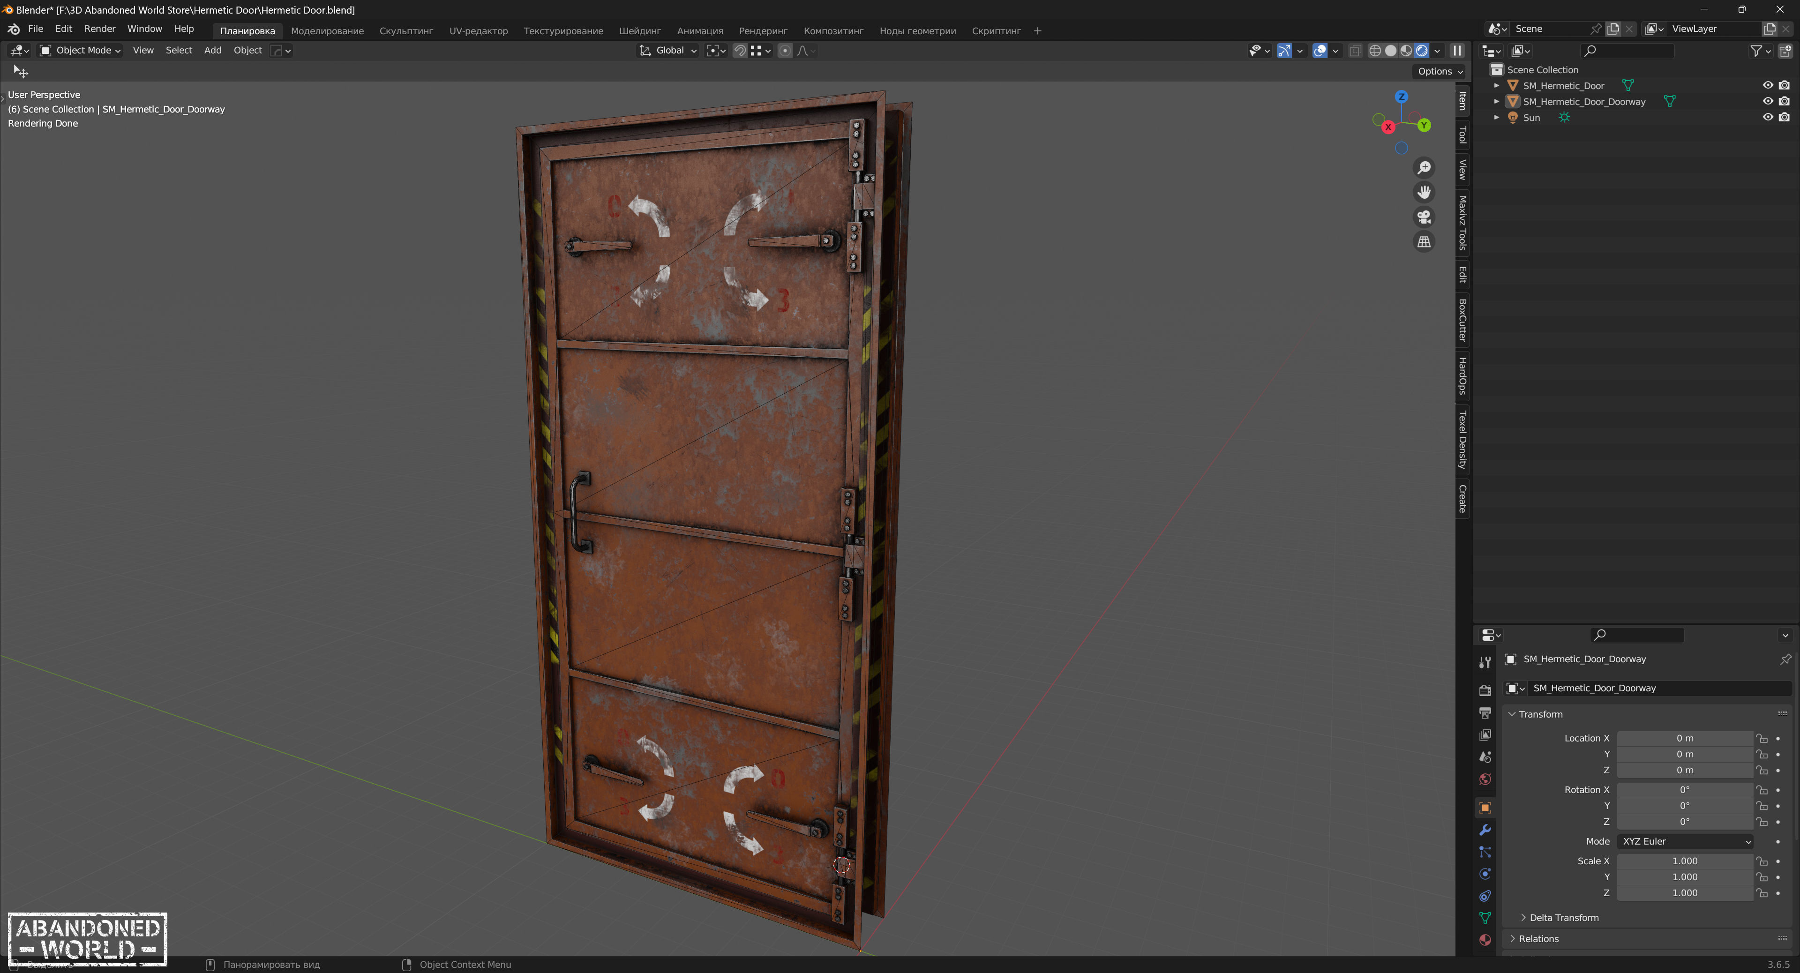Hide Sun in viewport
The width and height of the screenshot is (1800, 973).
(x=1767, y=117)
